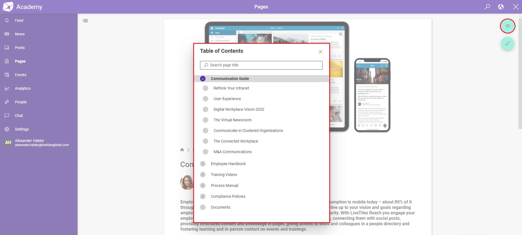Open the Chat menu item
The width and height of the screenshot is (522, 235).
click(x=19, y=116)
